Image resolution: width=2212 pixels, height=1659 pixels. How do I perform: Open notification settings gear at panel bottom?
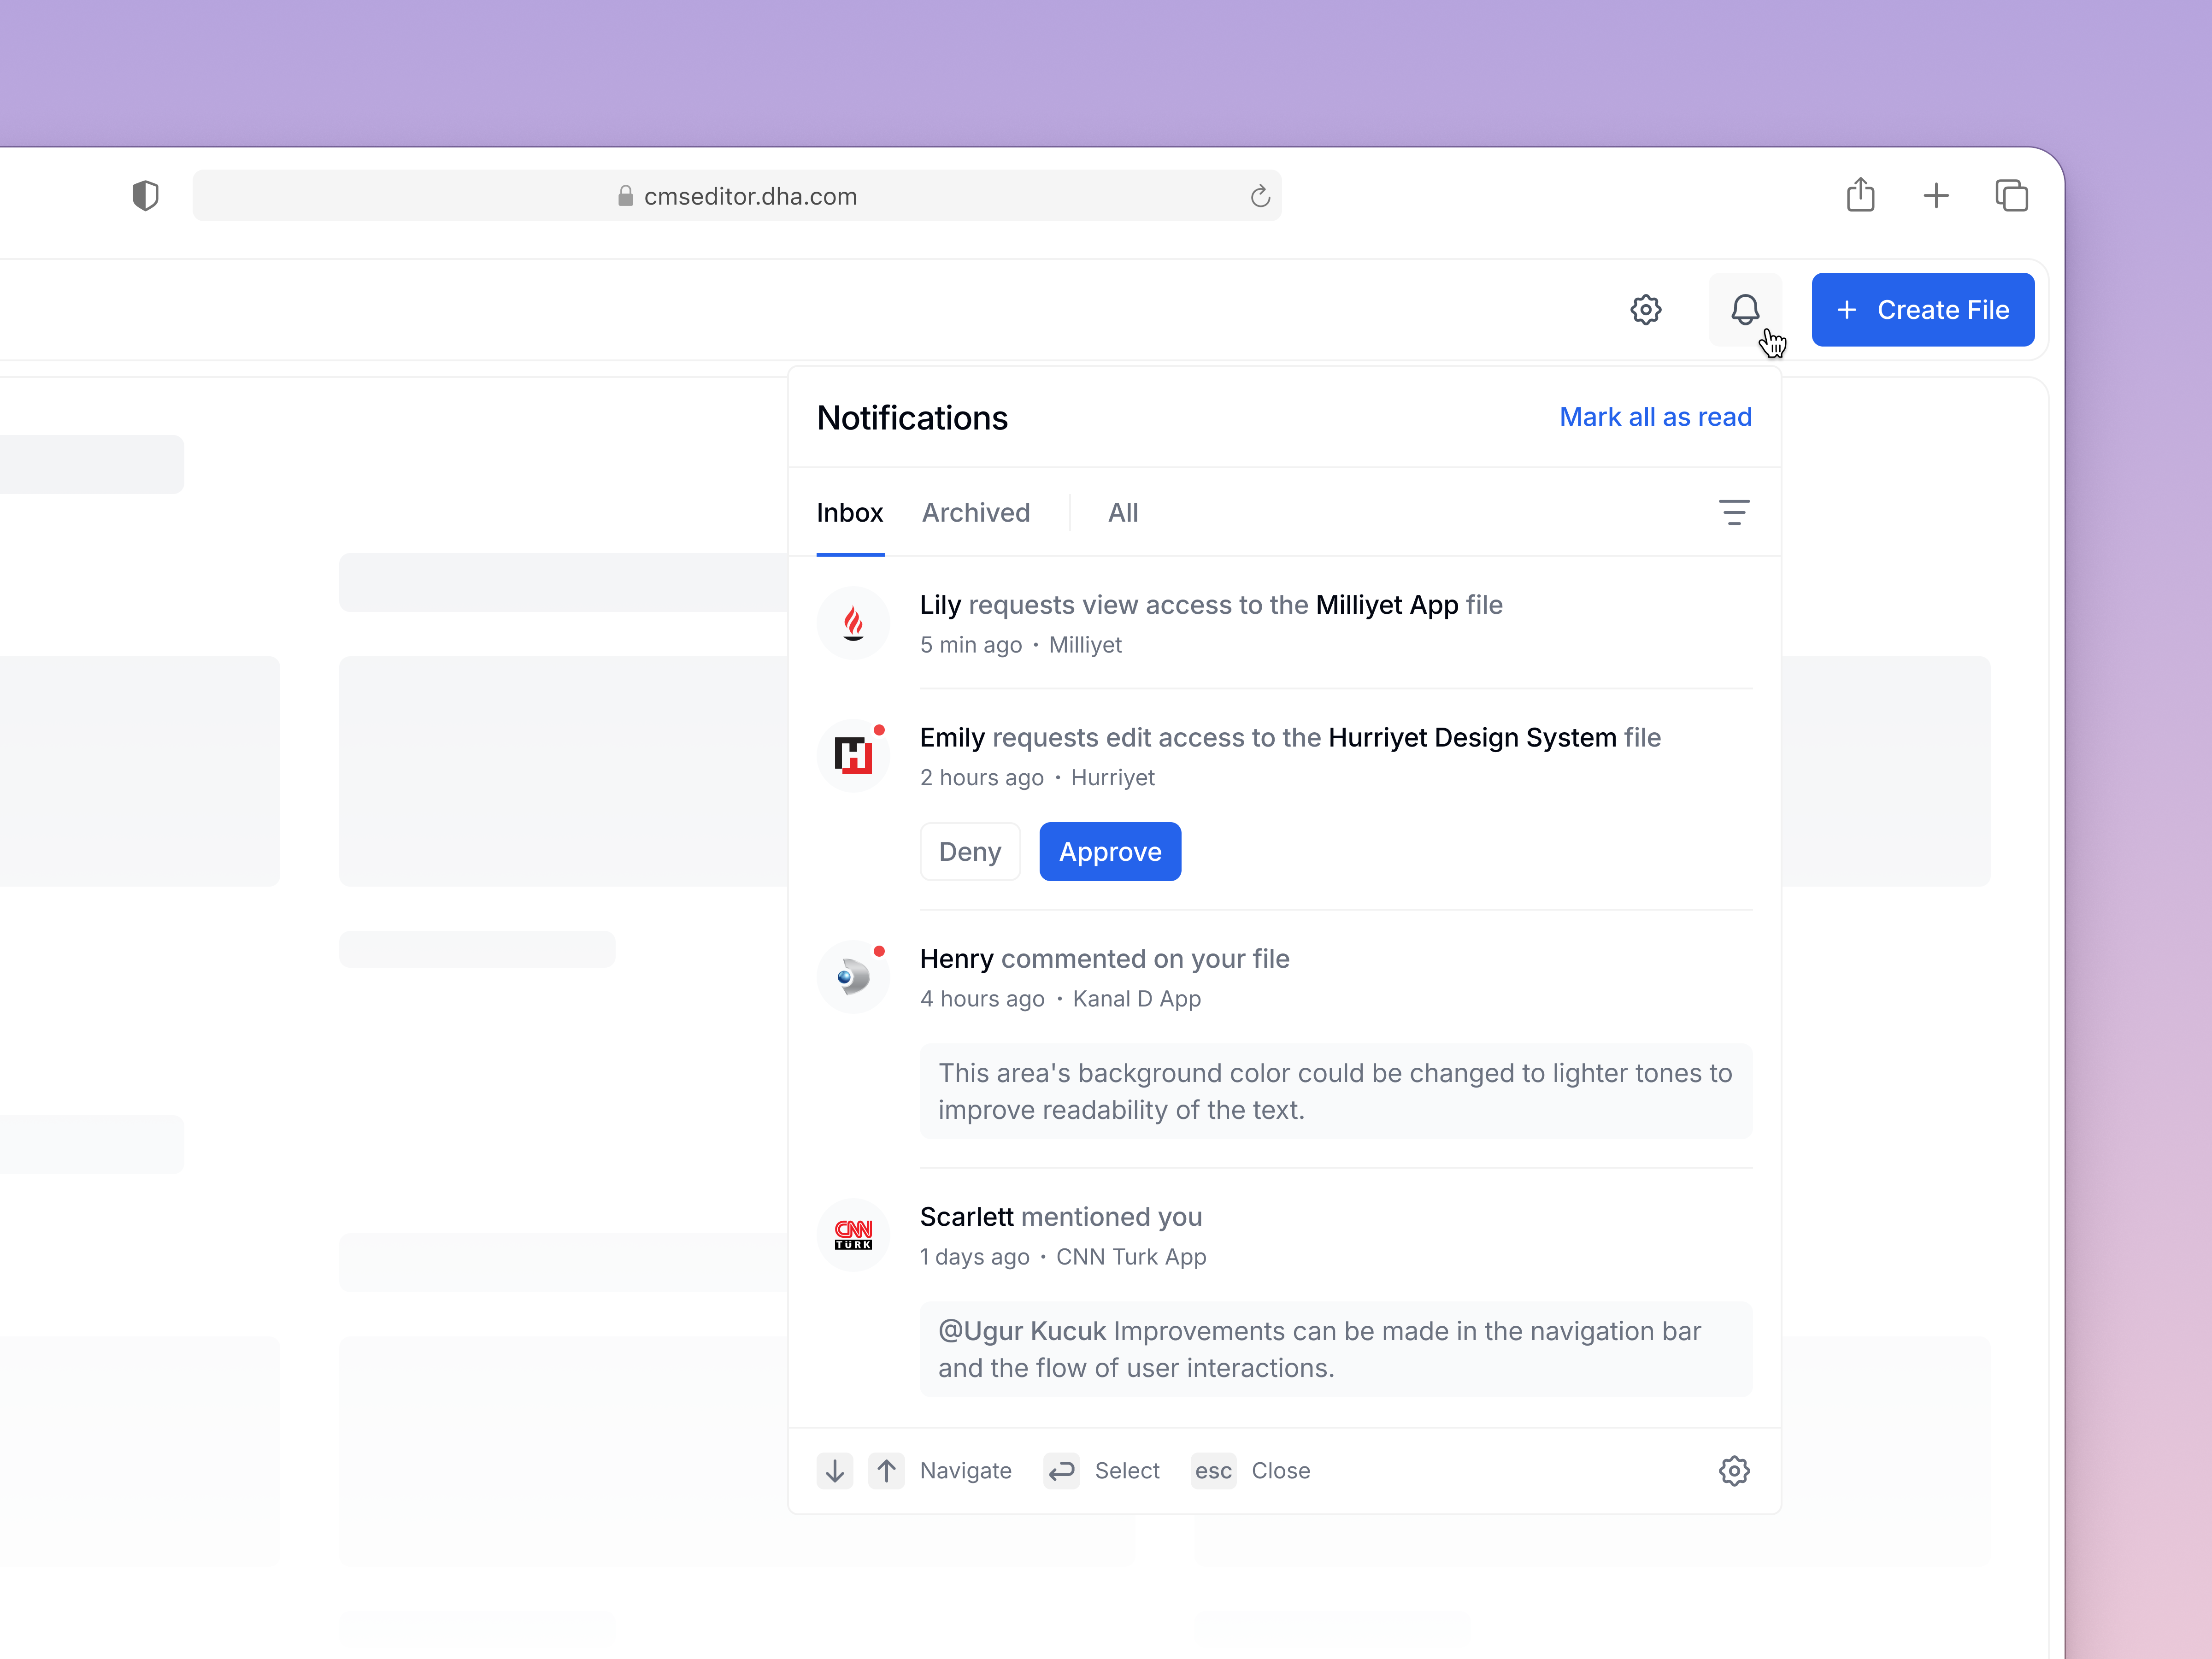tap(1735, 1470)
